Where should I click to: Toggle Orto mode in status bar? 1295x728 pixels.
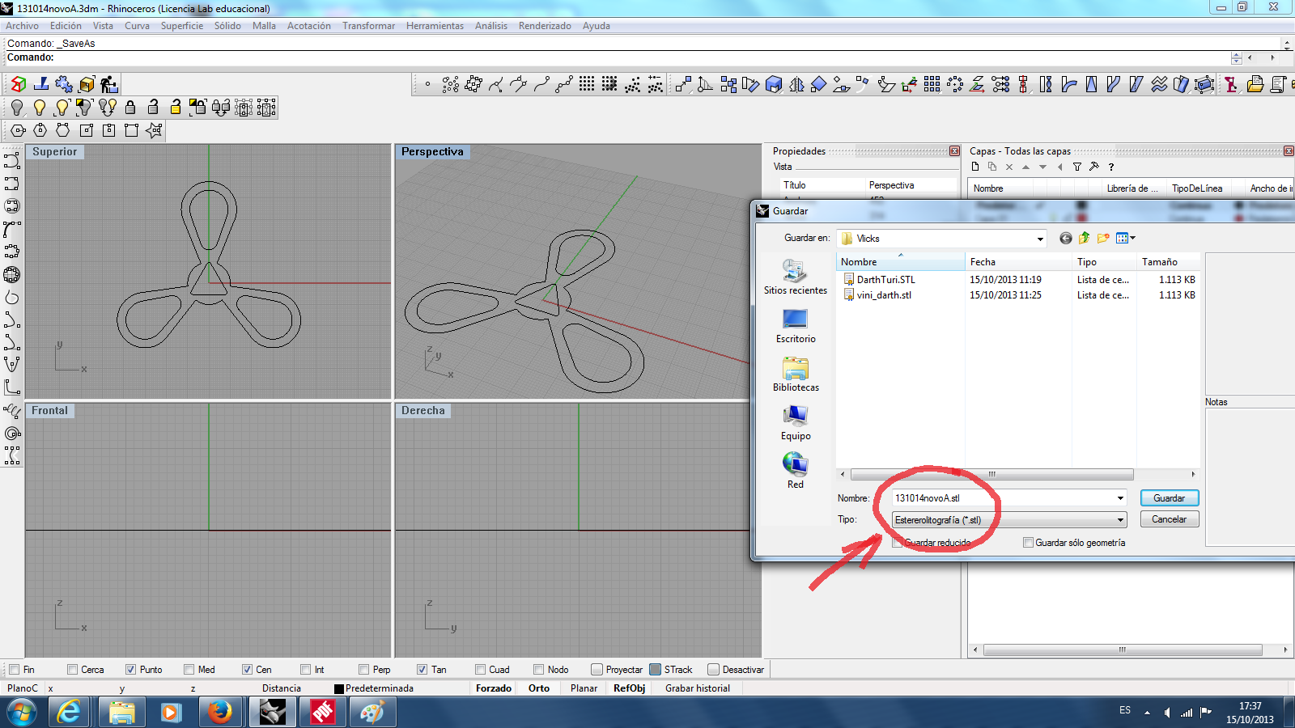(539, 688)
